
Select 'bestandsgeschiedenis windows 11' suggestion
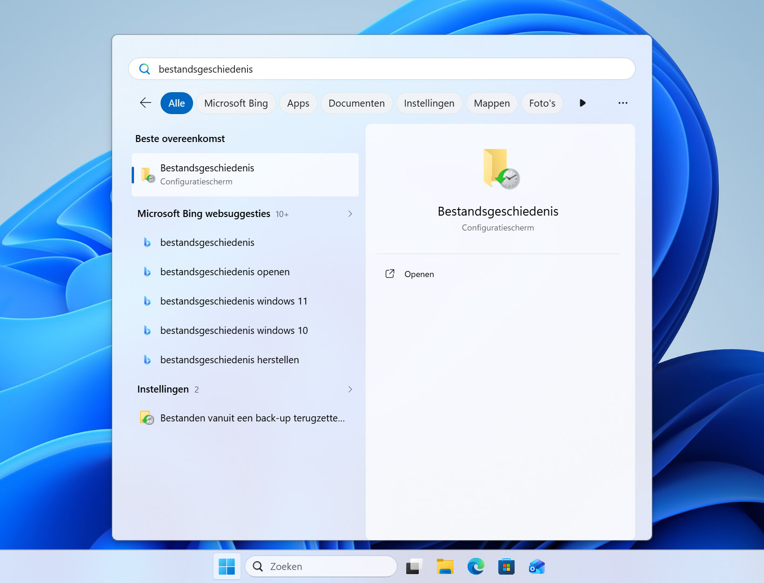click(245, 301)
